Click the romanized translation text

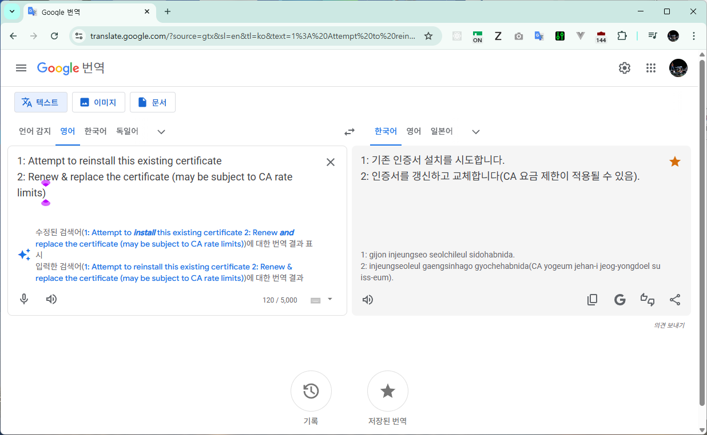coord(510,266)
